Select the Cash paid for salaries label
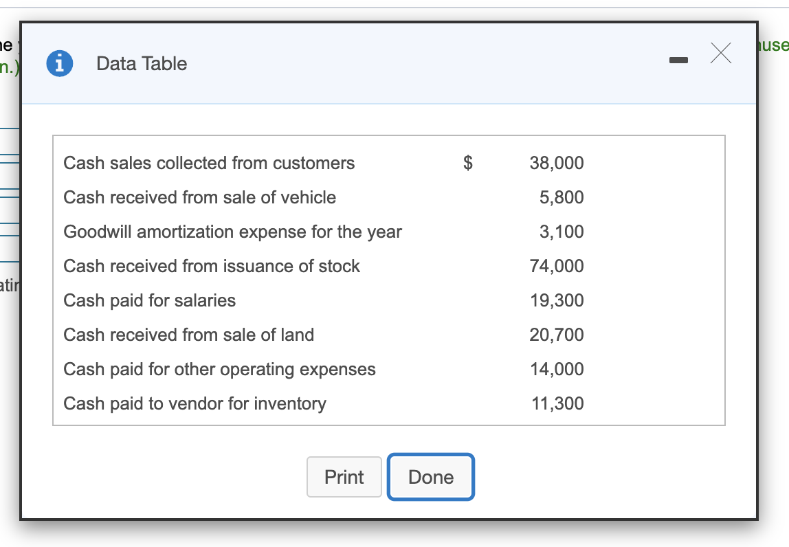This screenshot has width=789, height=547. pos(149,300)
